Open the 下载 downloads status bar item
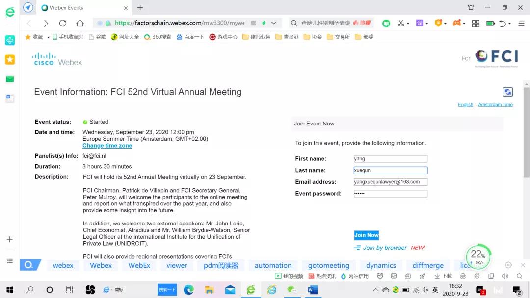 click(x=443, y=276)
